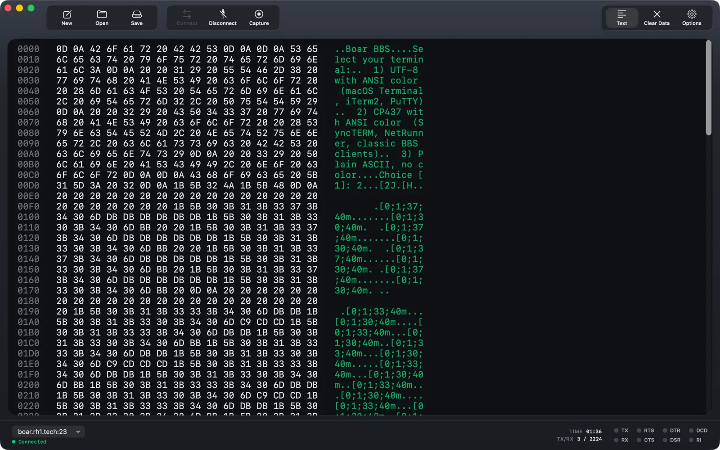Open the Options settings

click(x=692, y=18)
